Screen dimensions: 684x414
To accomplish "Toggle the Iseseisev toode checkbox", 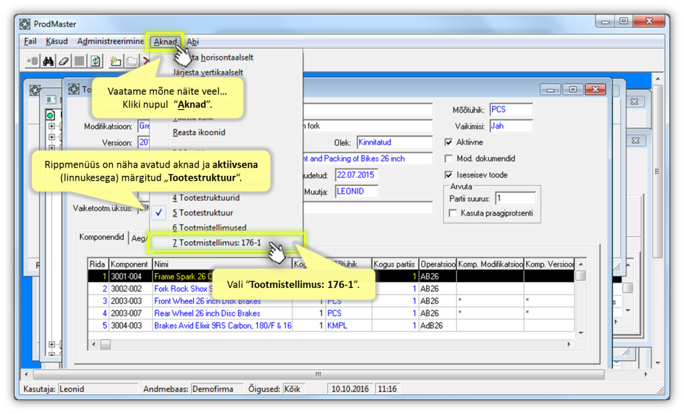I will coord(449,175).
